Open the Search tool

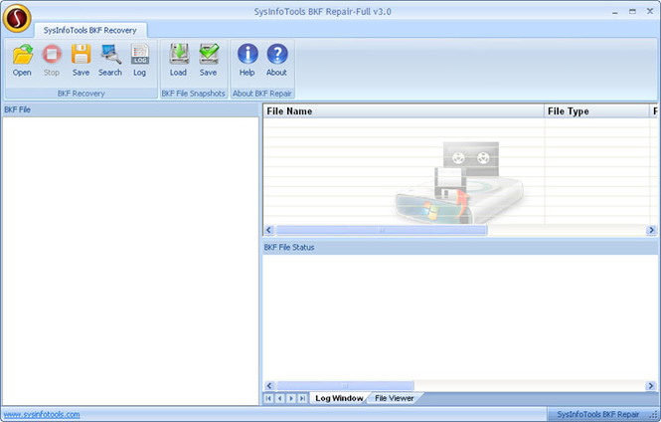tap(110, 61)
